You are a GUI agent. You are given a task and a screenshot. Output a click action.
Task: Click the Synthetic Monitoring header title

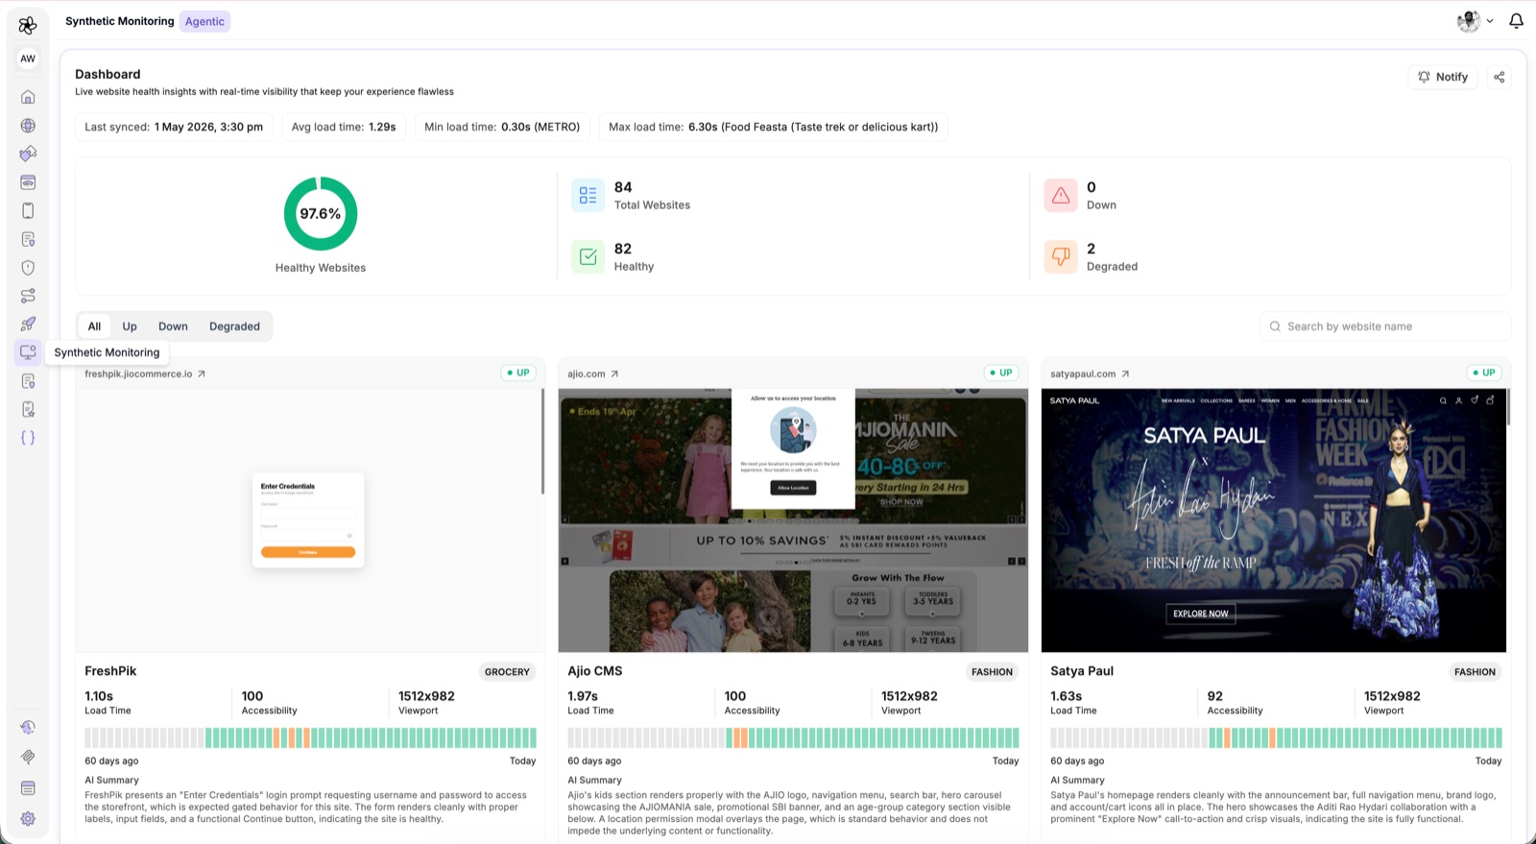point(120,21)
